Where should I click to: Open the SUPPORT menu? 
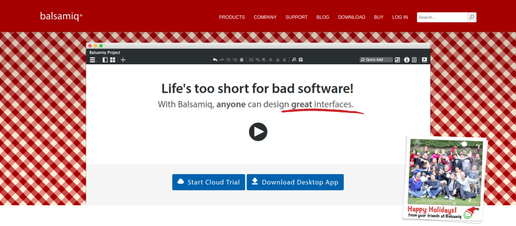click(296, 17)
